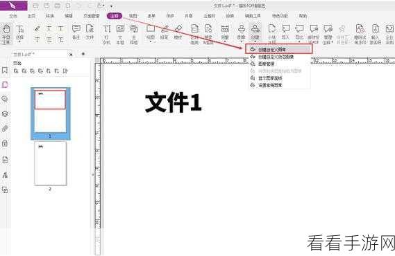This screenshot has height=256, width=395.
Task: Switch to the Form tab
Action: tap(151, 16)
